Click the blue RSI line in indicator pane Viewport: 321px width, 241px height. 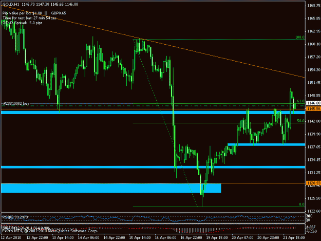[x=147, y=217]
